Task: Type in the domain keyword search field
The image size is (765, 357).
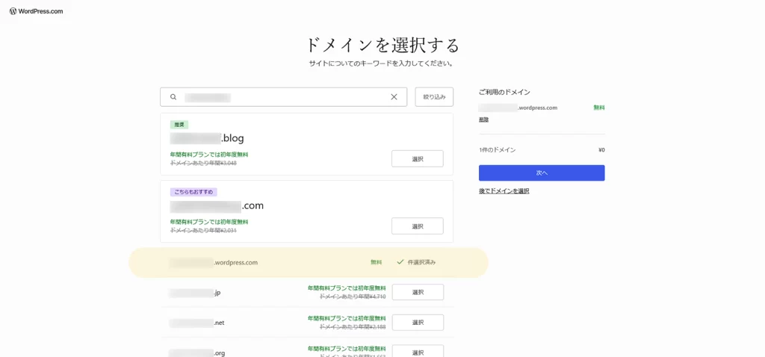Action: point(284,97)
